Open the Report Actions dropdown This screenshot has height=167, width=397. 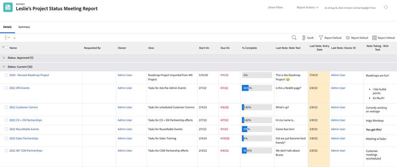pos(308,8)
